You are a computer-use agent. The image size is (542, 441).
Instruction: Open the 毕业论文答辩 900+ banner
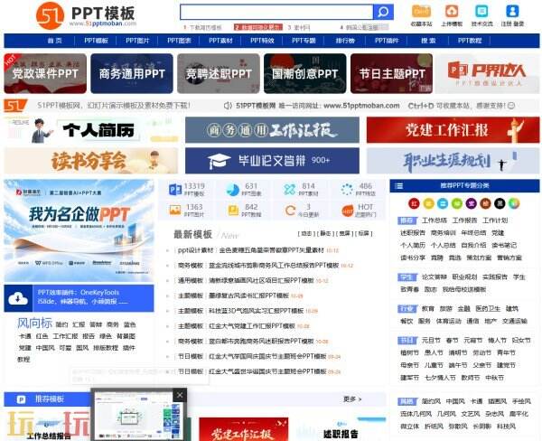272,161
